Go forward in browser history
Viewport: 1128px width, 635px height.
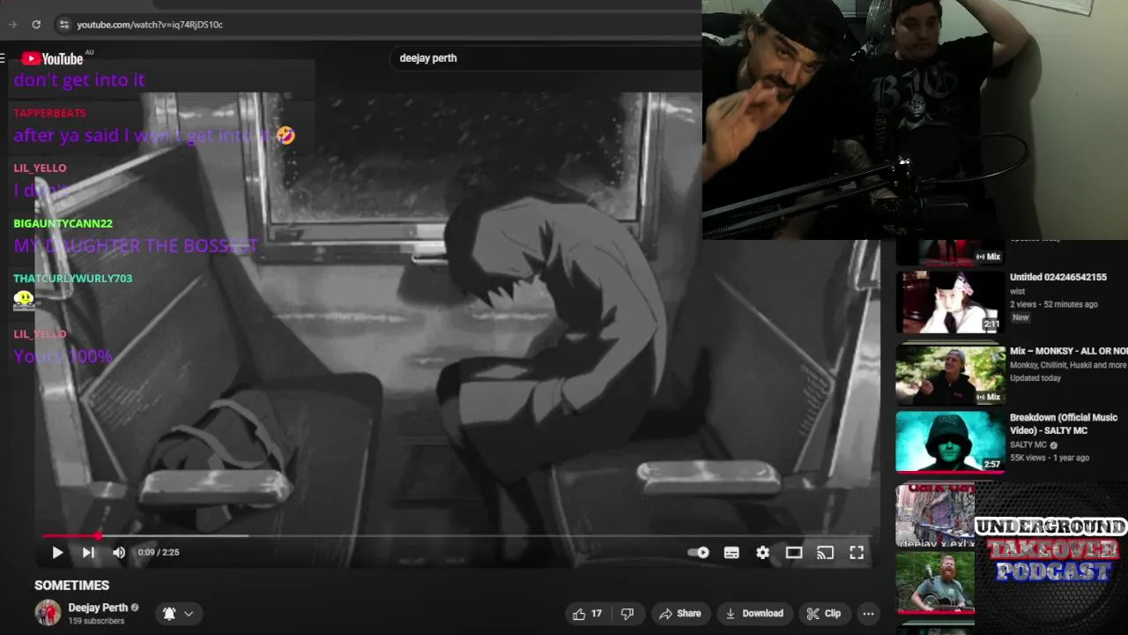[x=12, y=25]
